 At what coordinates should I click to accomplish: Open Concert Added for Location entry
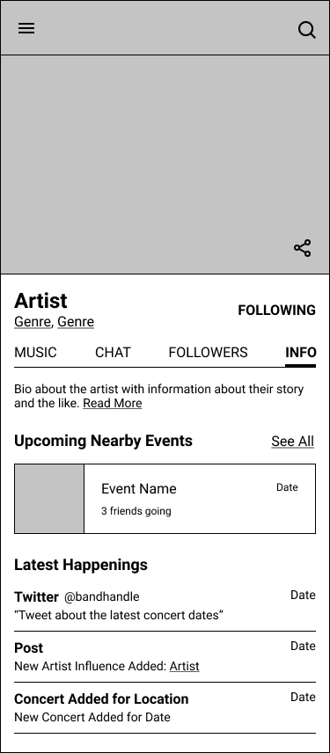(165, 708)
